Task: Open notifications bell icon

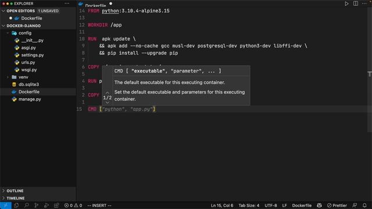Action: click(364, 205)
